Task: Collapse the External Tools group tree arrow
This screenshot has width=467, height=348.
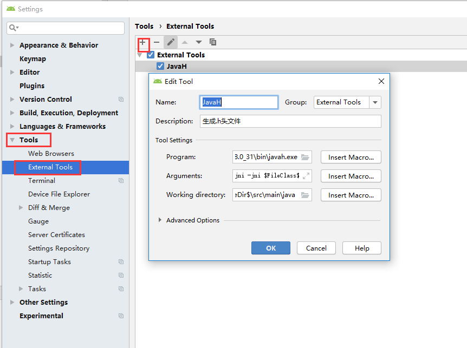Action: pos(139,55)
